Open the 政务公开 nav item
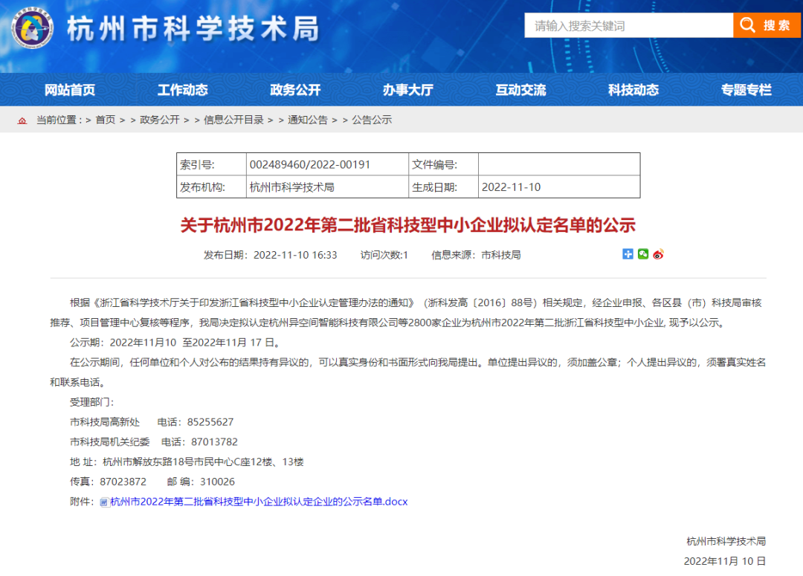 (x=295, y=90)
